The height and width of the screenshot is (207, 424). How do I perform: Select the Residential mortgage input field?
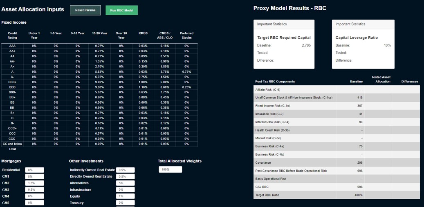point(34,170)
